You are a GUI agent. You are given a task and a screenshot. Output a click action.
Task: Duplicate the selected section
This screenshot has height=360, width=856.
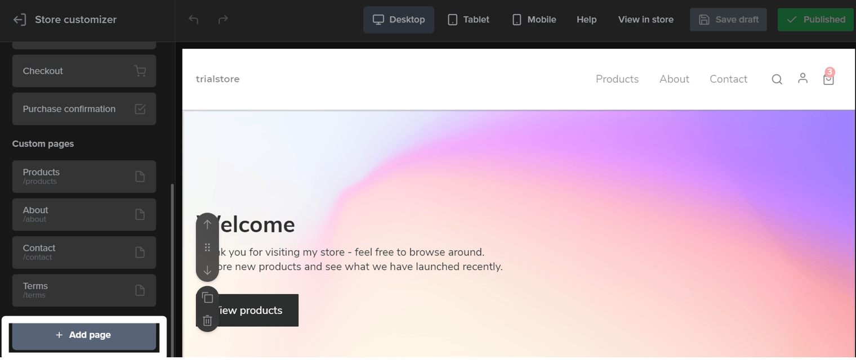pyautogui.click(x=207, y=298)
